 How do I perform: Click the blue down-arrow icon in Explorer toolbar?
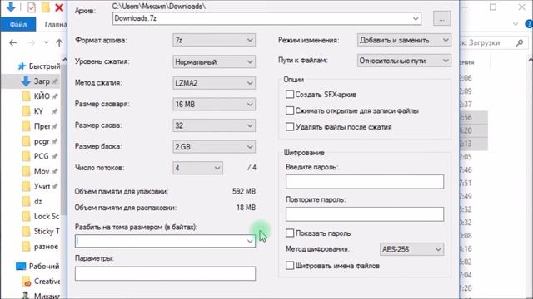click(11, 7)
